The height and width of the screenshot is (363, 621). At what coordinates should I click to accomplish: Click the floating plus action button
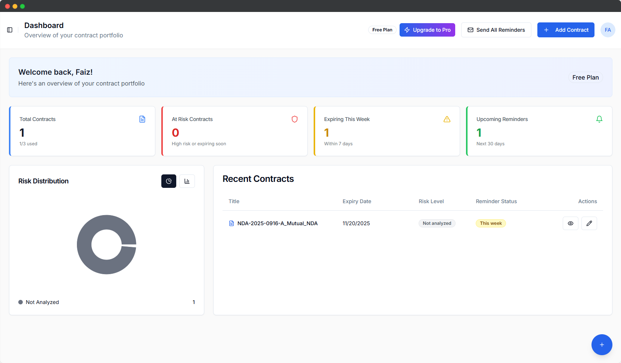coord(602,345)
